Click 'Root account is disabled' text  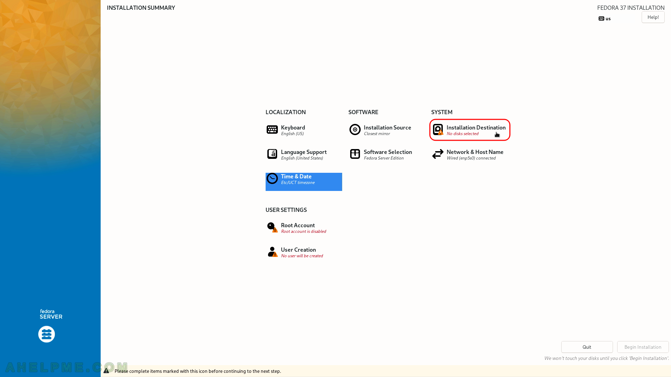[303, 231]
